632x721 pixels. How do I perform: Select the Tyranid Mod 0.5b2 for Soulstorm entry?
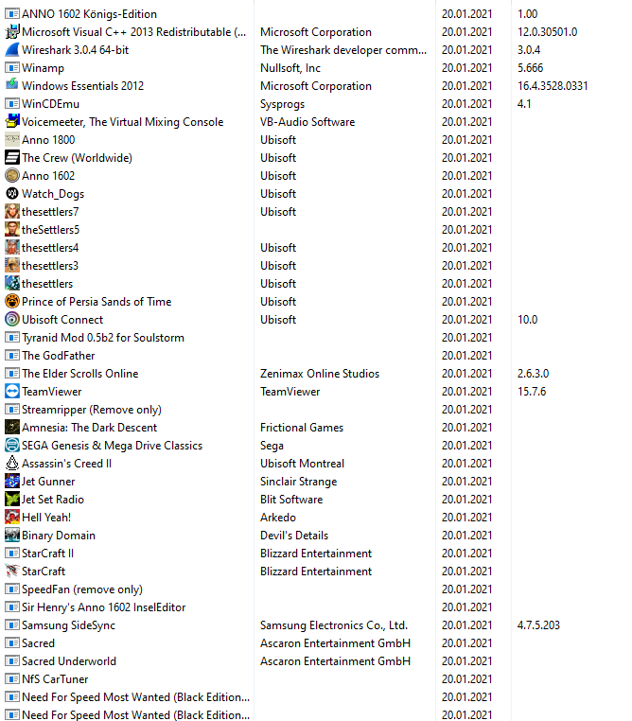pos(103,337)
